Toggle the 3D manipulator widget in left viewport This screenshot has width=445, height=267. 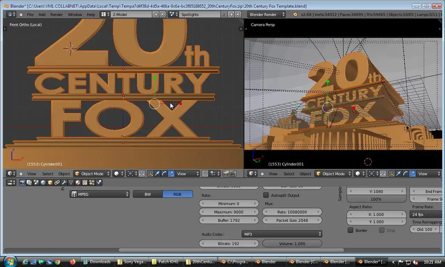point(150,173)
